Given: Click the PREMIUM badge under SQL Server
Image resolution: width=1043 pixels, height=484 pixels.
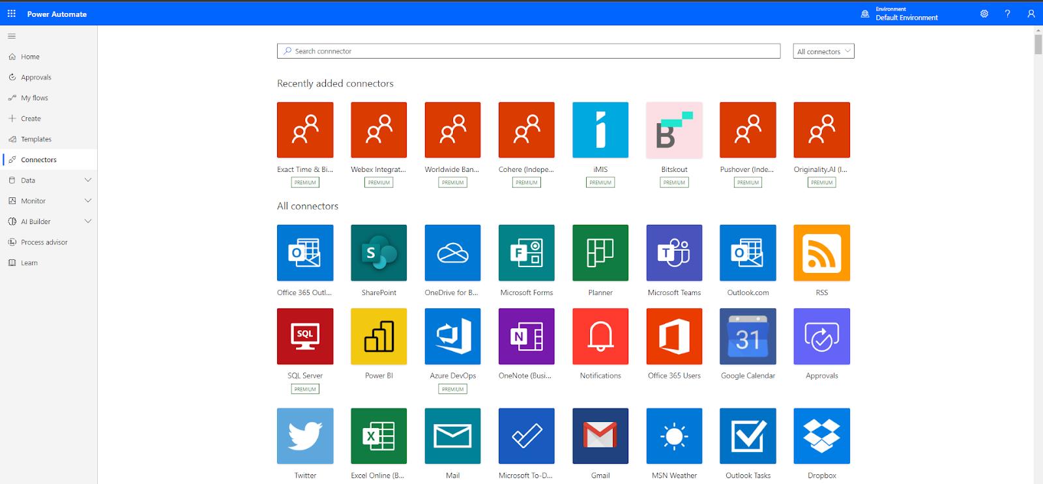Looking at the screenshot, I should coord(305,389).
